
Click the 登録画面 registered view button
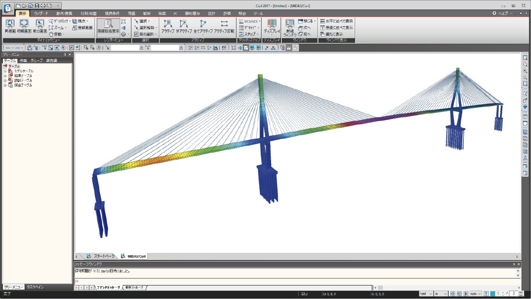point(83,28)
